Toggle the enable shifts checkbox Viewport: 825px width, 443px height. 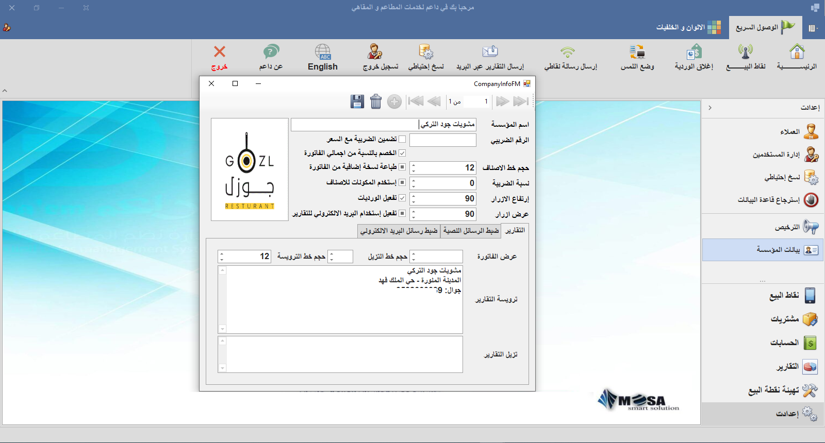tap(402, 198)
